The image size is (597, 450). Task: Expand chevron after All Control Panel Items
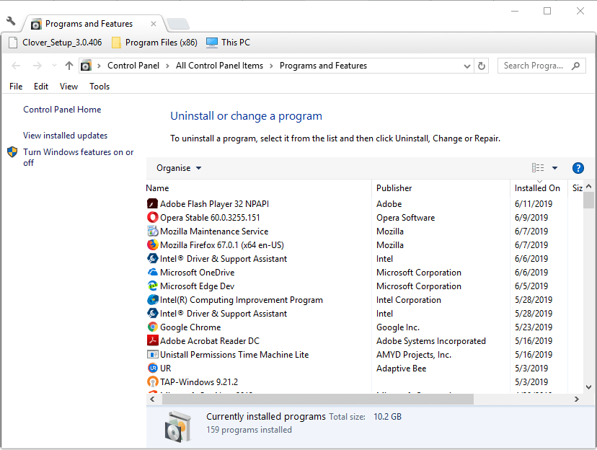[x=272, y=66]
